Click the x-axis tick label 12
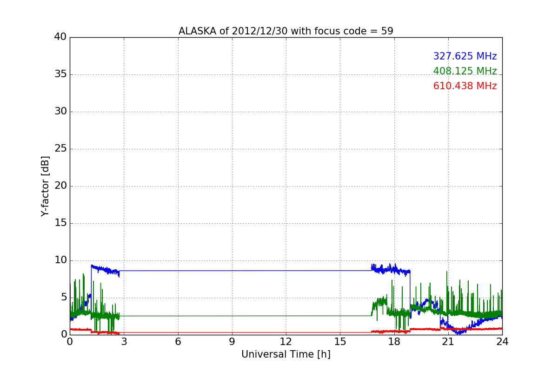Image resolution: width=558 pixels, height=372 pixels. (x=286, y=342)
